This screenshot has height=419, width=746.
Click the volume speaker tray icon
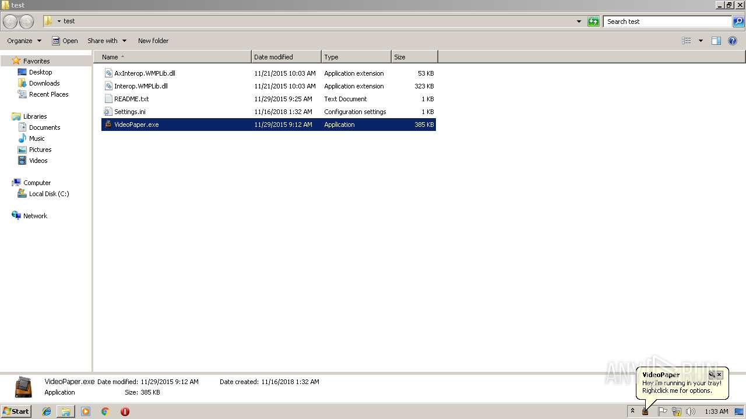coord(691,411)
